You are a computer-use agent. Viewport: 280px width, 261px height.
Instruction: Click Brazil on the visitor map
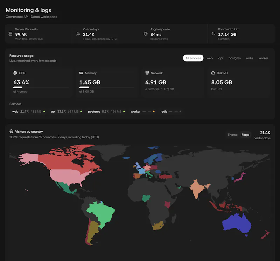[103, 212]
